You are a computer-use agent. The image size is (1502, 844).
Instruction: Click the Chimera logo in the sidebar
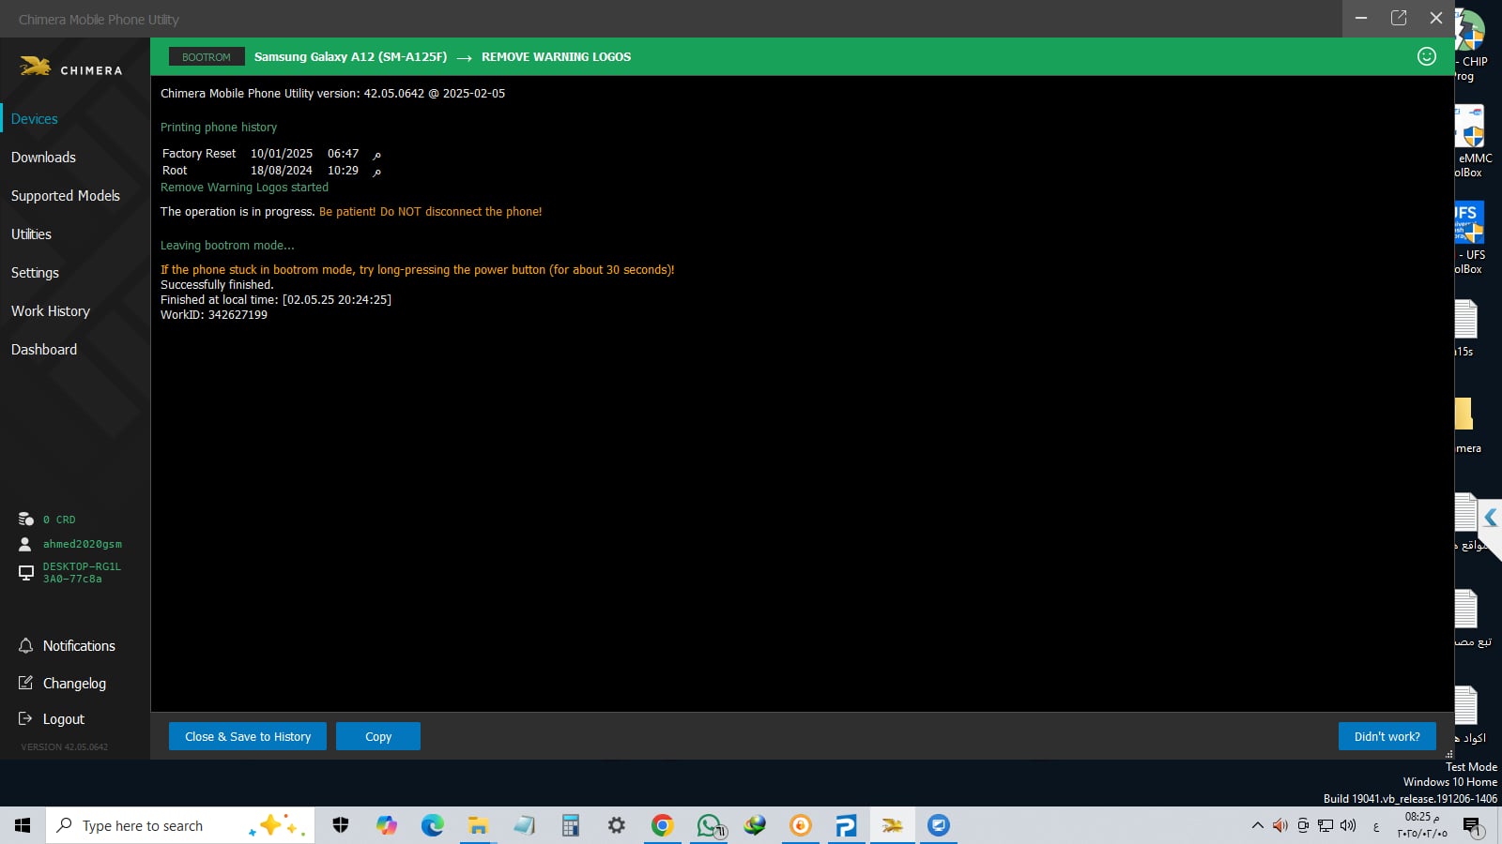(x=70, y=68)
